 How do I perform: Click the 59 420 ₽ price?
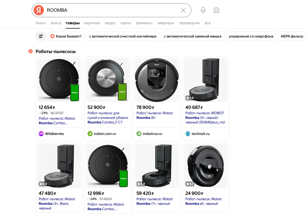145,193
